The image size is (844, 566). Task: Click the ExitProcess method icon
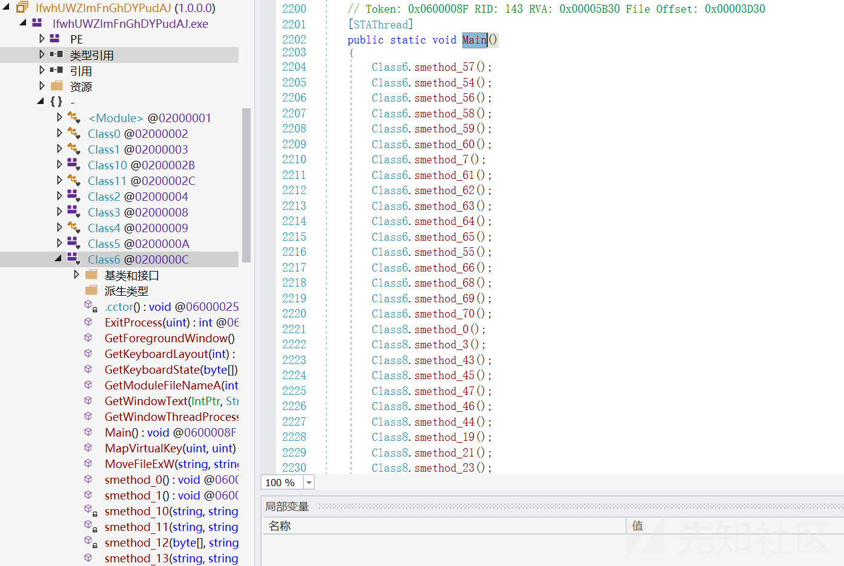tap(88, 322)
